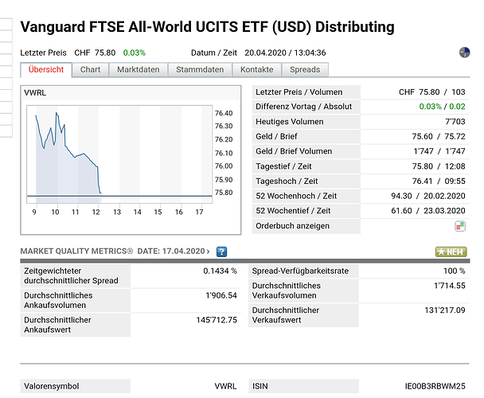Click the 52 Wochentief value 61.60 / 23.03.2020
Image resolution: width=484 pixels, height=398 pixels.
pos(428,211)
